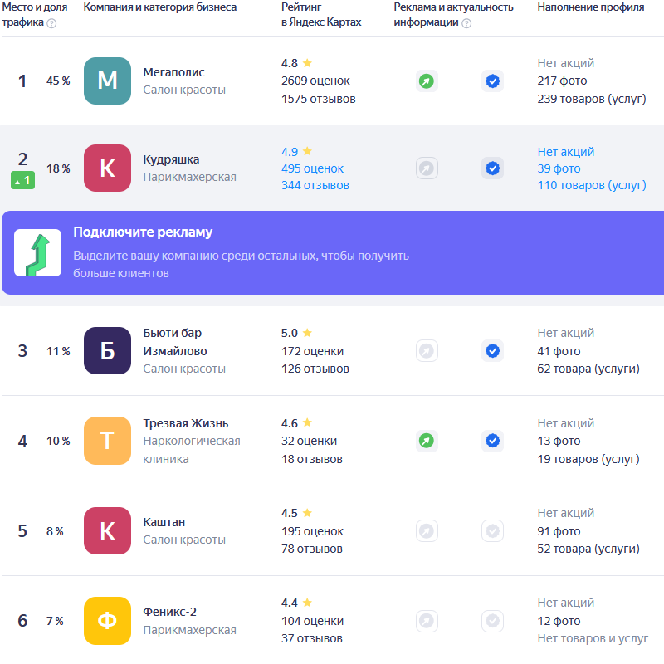Click help icon next to 'Место и доля трафика'

[x=51, y=23]
